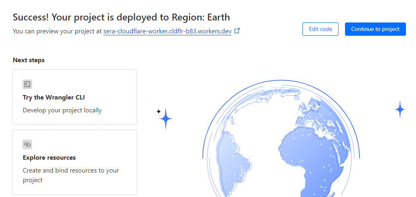This screenshot has width=416, height=197.
Task: Click the chain link icon in Explore resources card
Action: [27, 144]
